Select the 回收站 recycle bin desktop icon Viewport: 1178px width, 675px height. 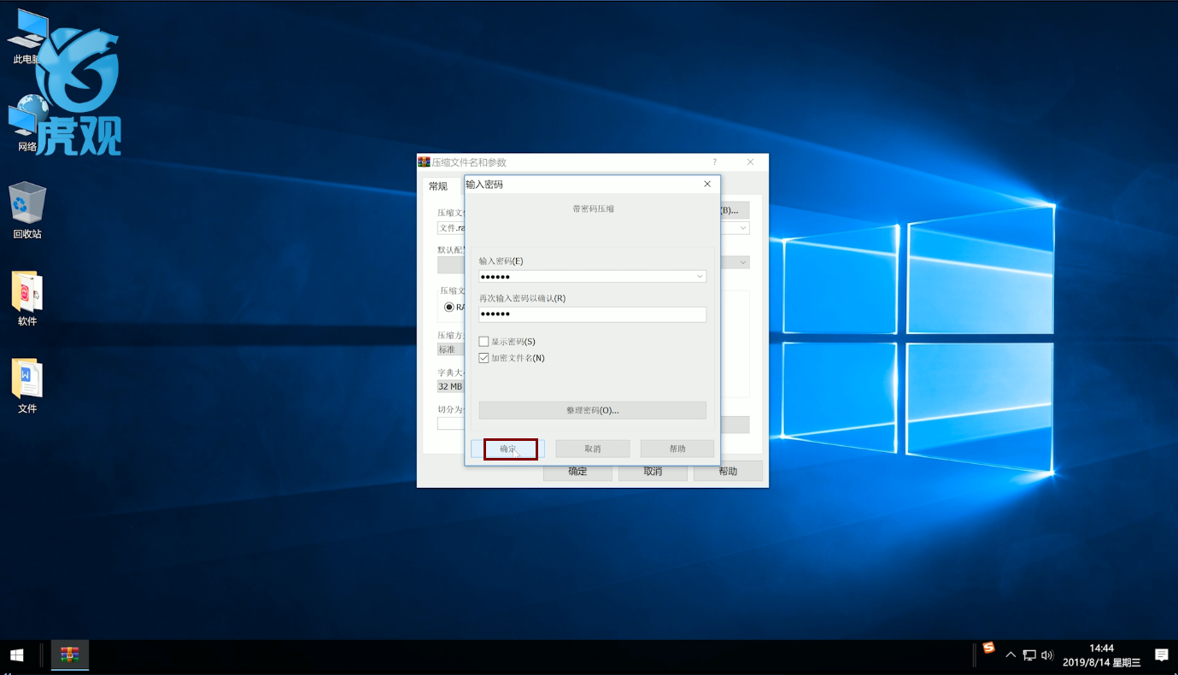coord(27,210)
